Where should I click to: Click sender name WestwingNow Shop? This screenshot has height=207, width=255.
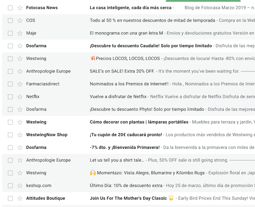pos(47,135)
